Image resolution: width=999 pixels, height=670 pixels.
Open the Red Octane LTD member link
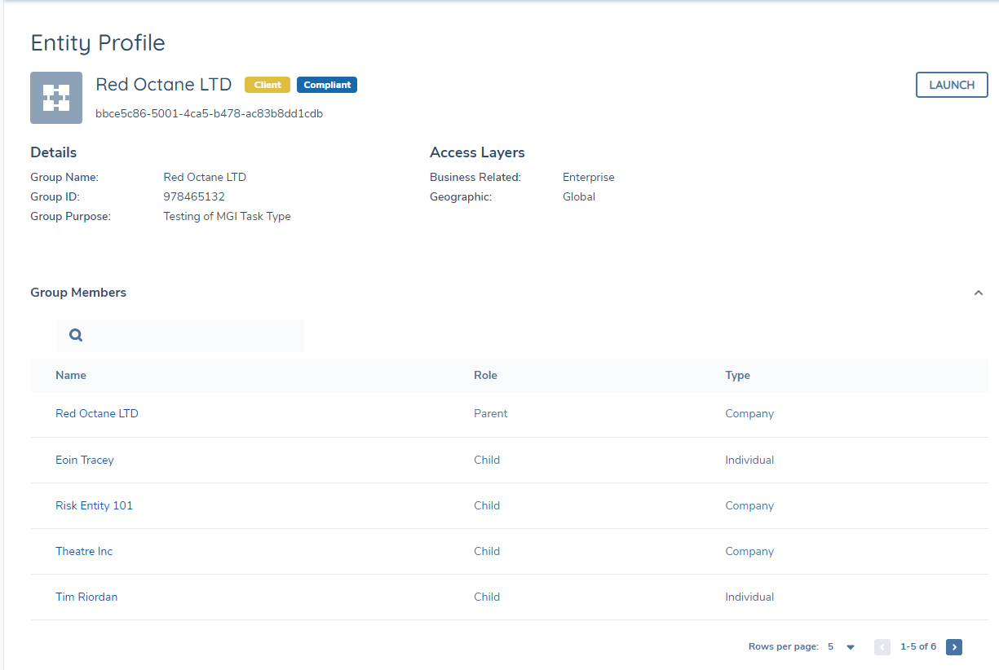click(97, 414)
